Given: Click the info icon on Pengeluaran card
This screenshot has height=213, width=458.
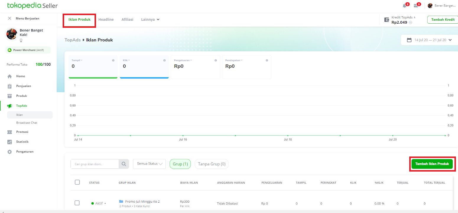Looking at the screenshot, I should (x=216, y=60).
